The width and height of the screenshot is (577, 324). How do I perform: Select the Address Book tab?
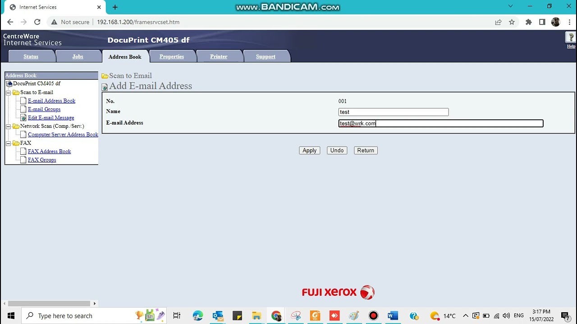pos(125,57)
